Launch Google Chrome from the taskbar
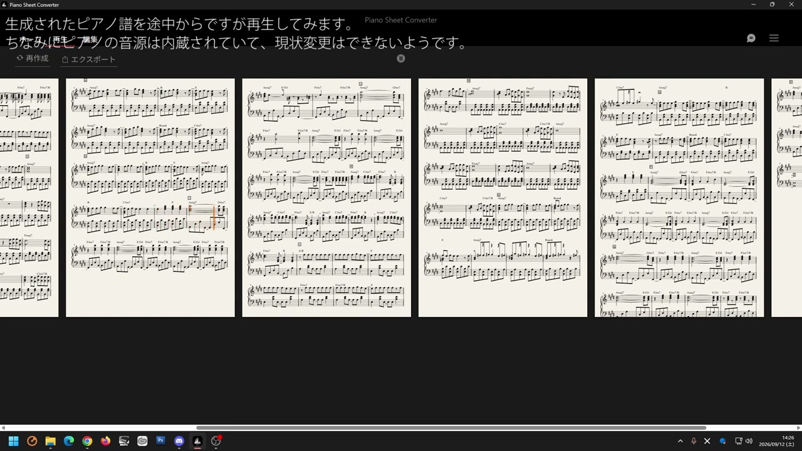Image resolution: width=802 pixels, height=451 pixels. (x=87, y=441)
